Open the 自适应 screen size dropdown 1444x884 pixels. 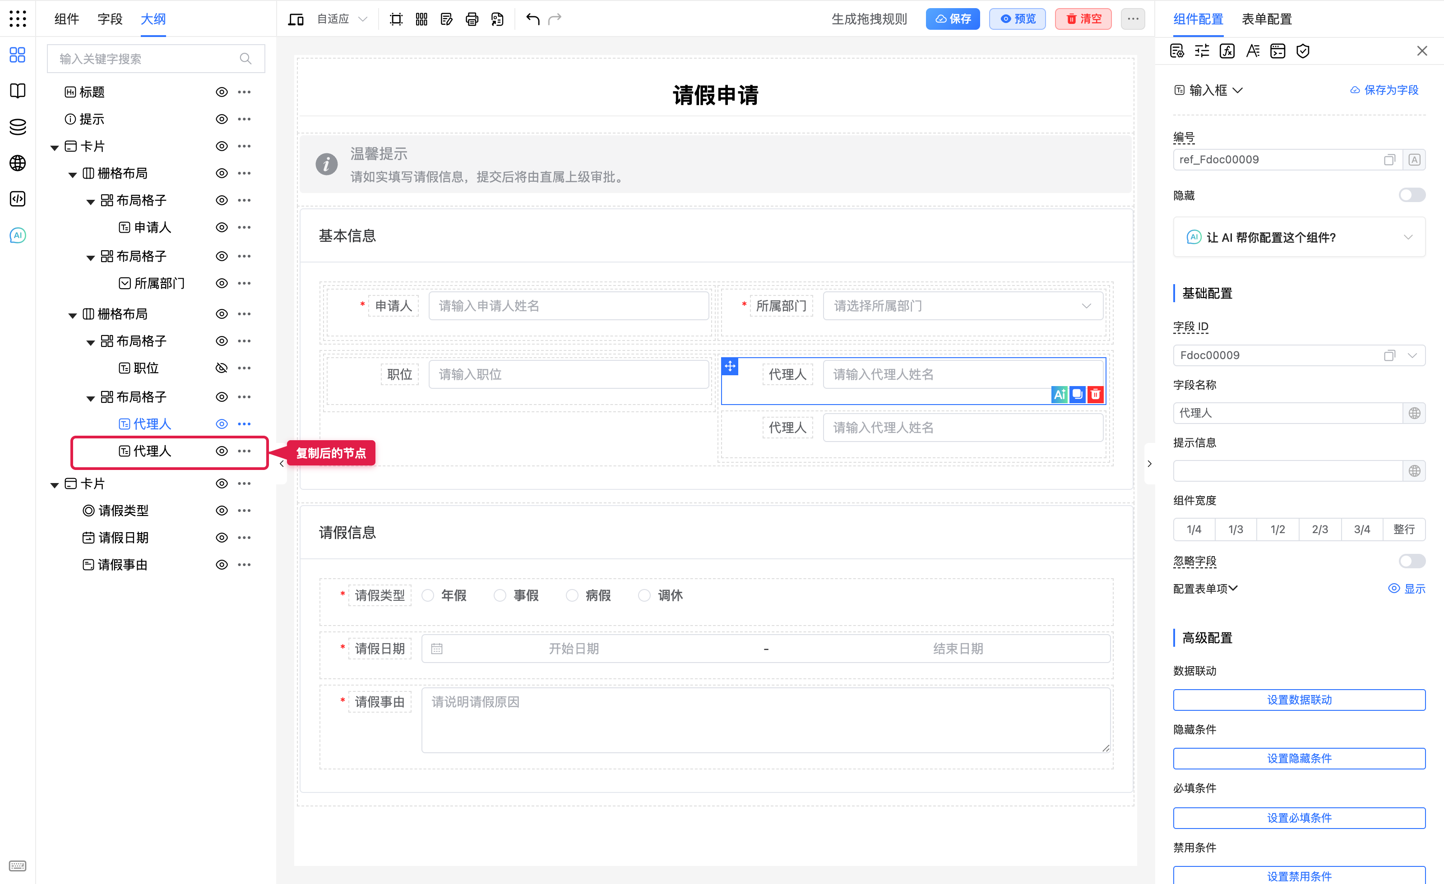(342, 19)
